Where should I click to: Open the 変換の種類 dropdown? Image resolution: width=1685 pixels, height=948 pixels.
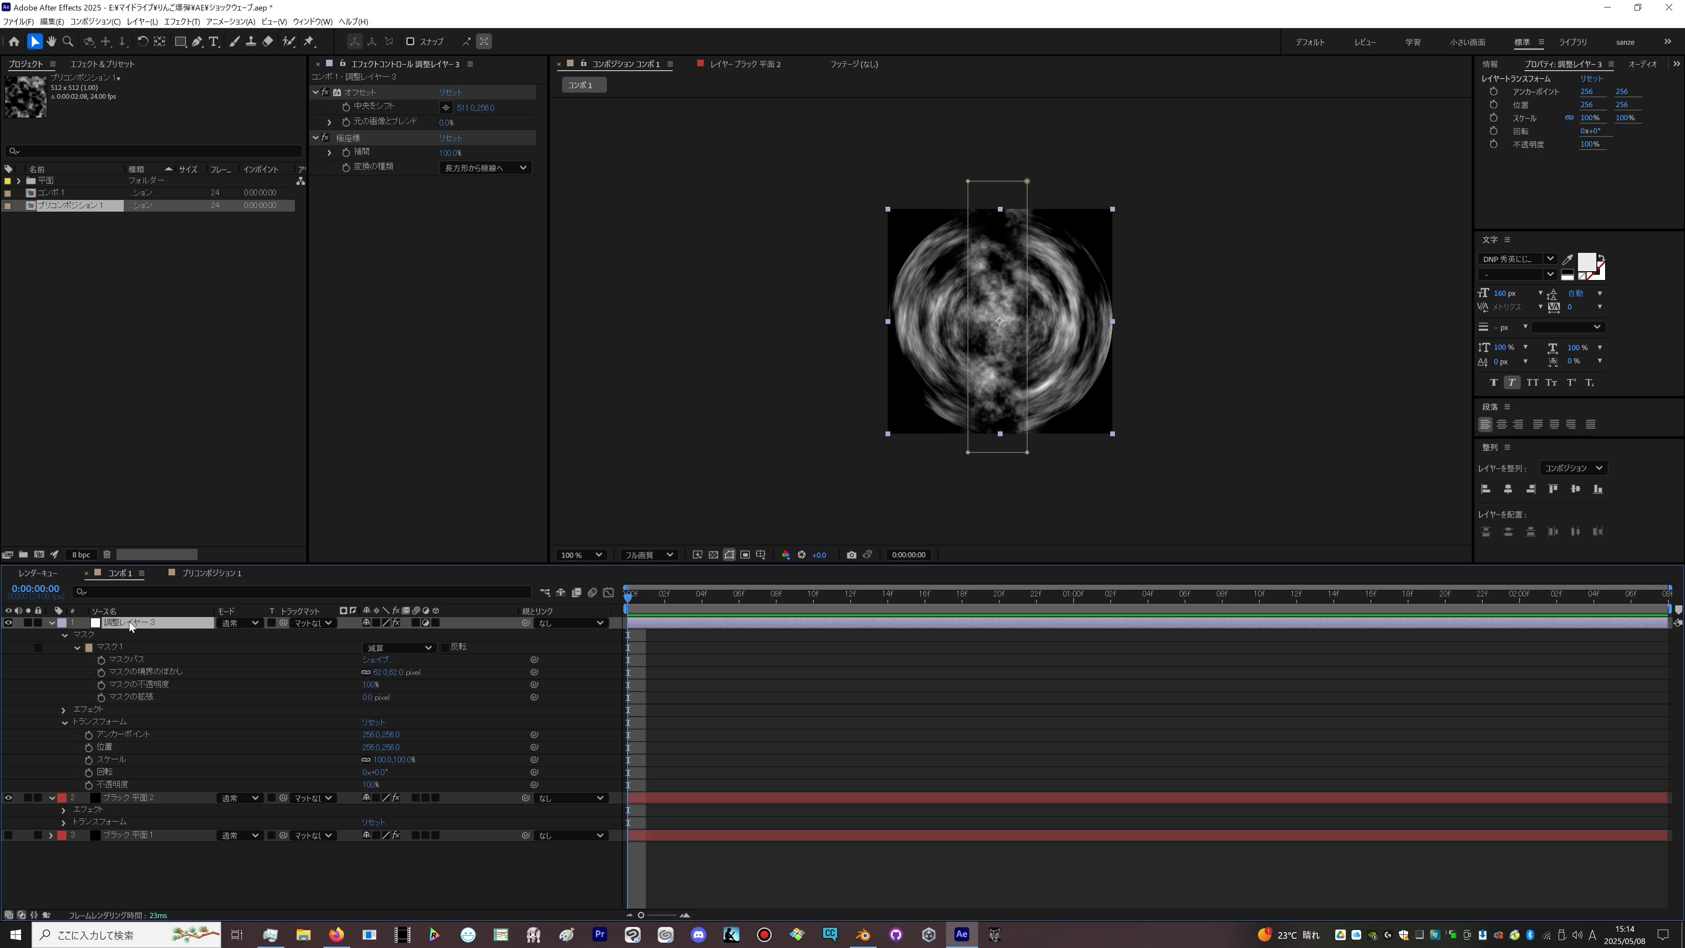[x=485, y=168]
